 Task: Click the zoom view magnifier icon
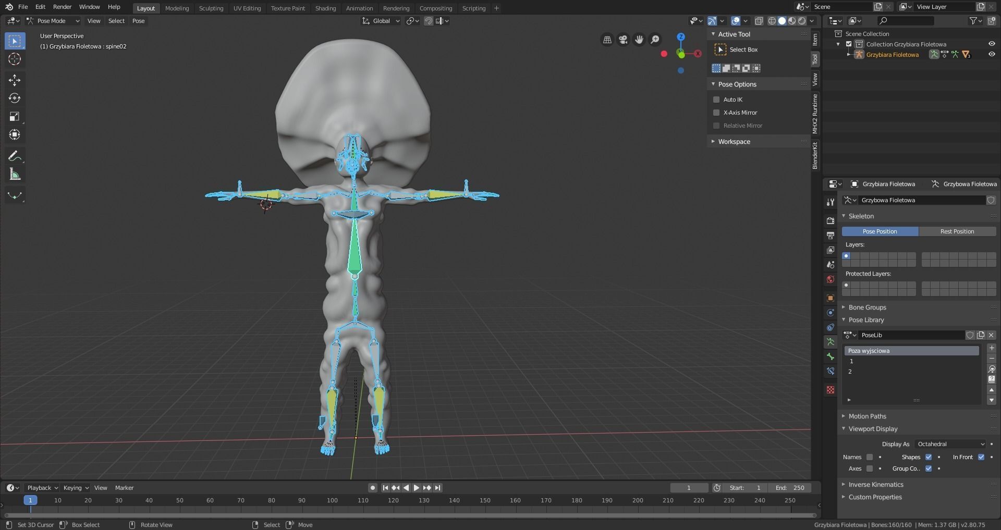coord(655,40)
